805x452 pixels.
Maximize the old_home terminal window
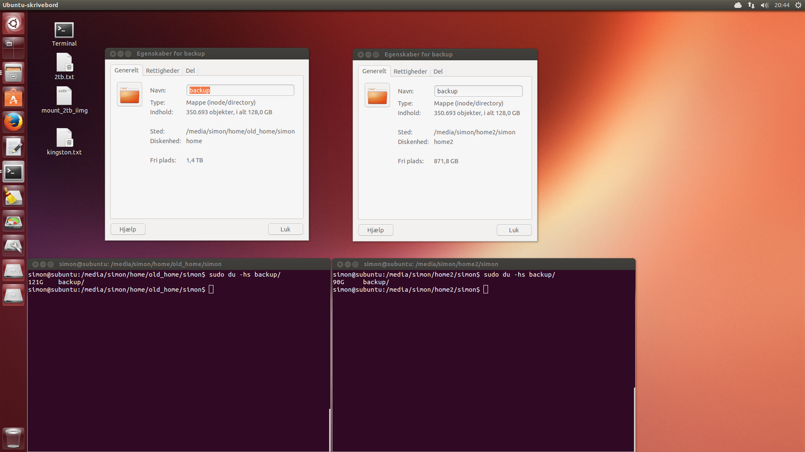coord(51,265)
